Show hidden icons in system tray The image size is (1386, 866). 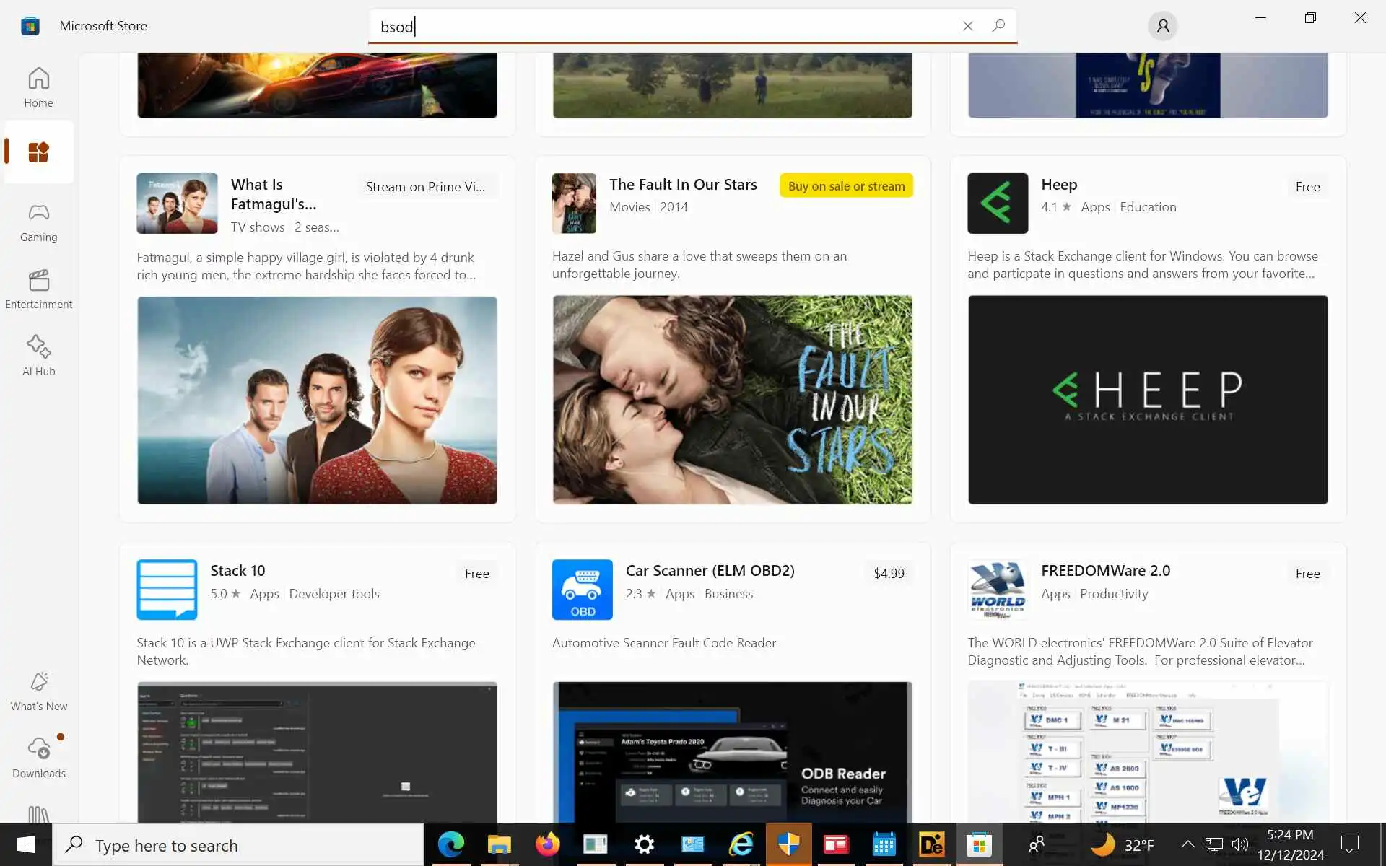1187,844
